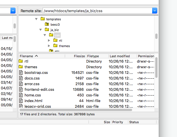
Task: Sort files by Filesize column
Action: pos(79,56)
